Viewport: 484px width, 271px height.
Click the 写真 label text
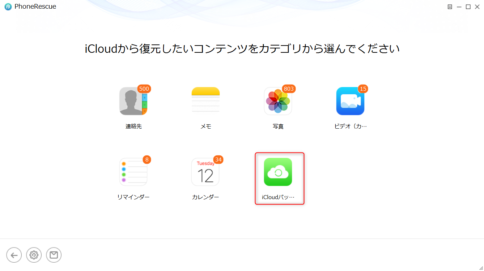[x=278, y=126]
